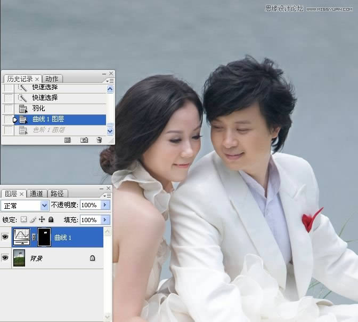Hide the 曲线 1 layer with eye icon

(x=6, y=237)
